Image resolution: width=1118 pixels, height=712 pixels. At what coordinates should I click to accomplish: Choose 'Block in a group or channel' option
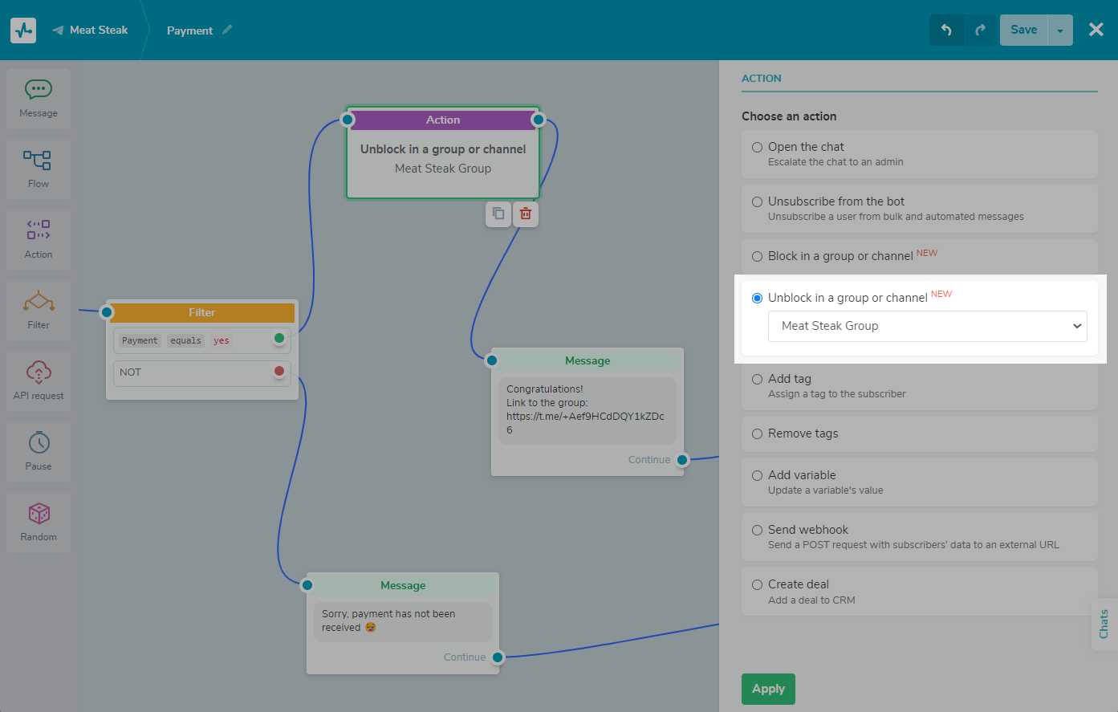pyautogui.click(x=757, y=256)
